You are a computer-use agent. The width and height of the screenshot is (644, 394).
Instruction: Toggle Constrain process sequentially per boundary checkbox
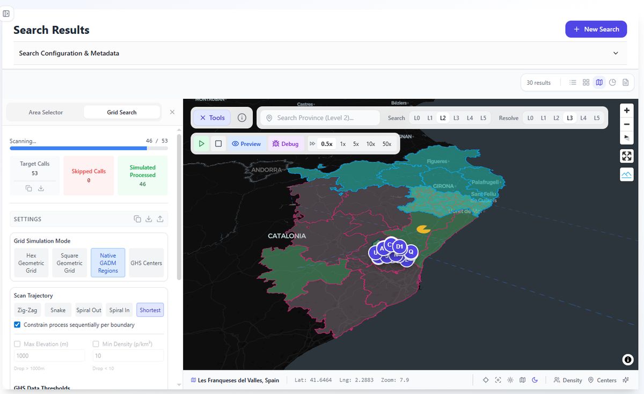[x=17, y=325]
